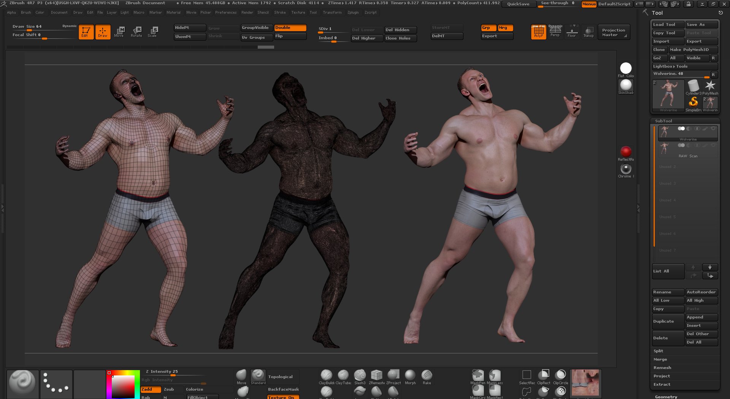The width and height of the screenshot is (730, 399).
Task: Select the Move transform tool in top shelf
Action: click(x=119, y=32)
